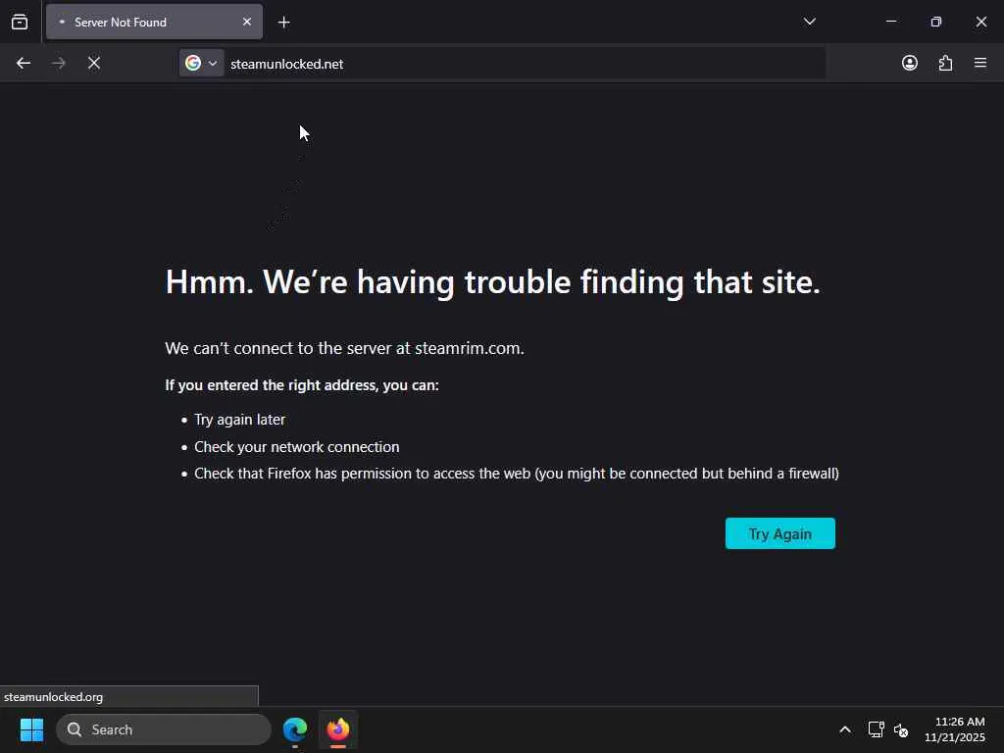Click the Firefox taskbar icon
1004x753 pixels.
[x=338, y=729]
